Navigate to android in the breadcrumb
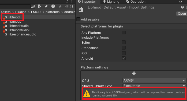The width and height of the screenshot is (187, 101). point(70,12)
